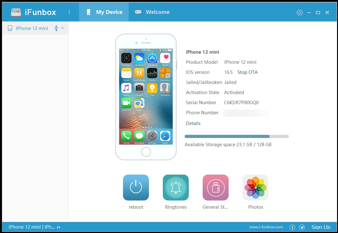Close the iFunbox window
This screenshot has width=338, height=233.
coord(327,13)
